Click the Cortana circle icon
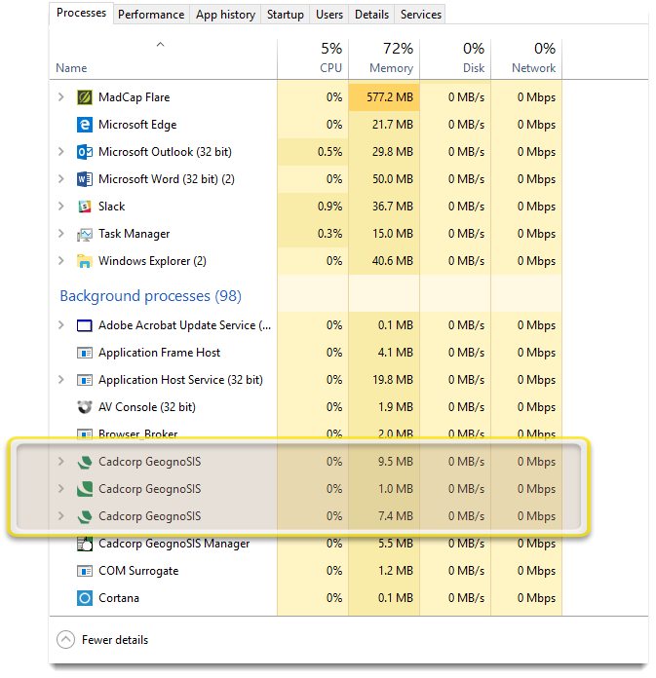This screenshot has width=656, height=678. (84, 598)
